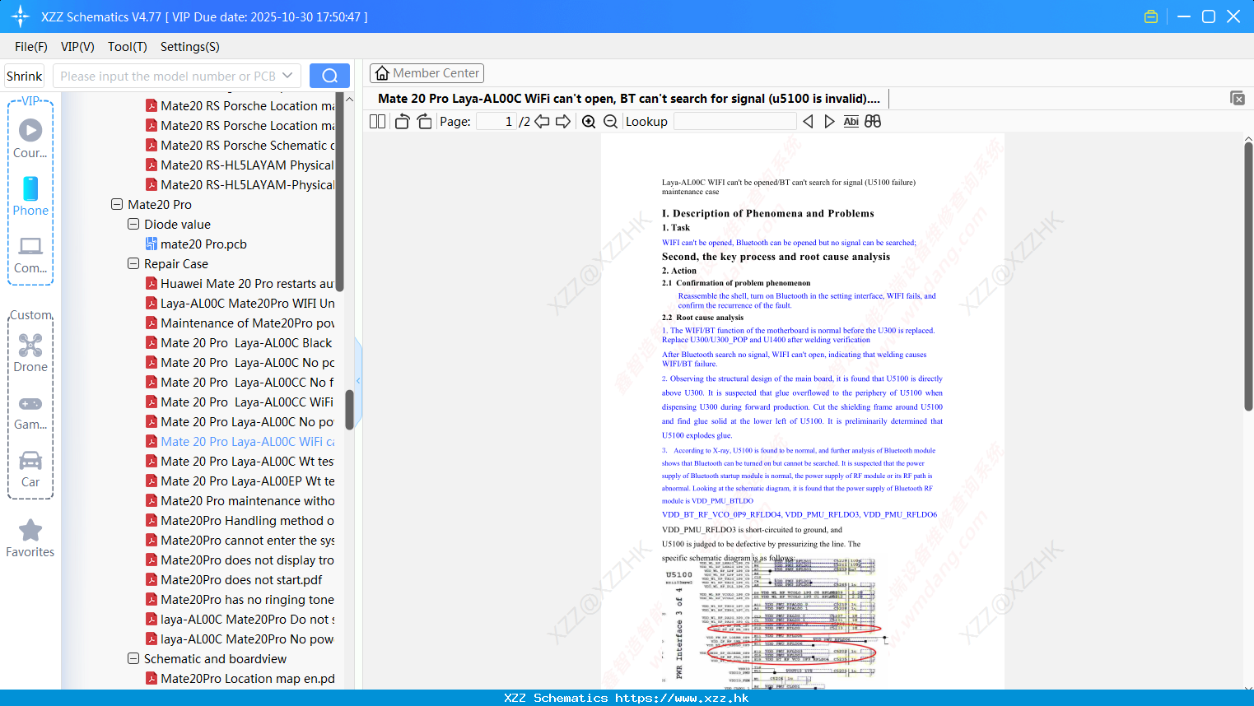Open model number dropdown arrow
This screenshot has height=706, width=1254.
point(287,76)
